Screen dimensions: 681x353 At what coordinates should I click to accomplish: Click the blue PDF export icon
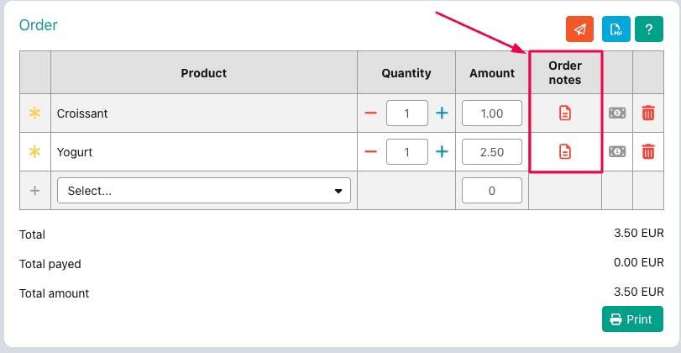[616, 29]
